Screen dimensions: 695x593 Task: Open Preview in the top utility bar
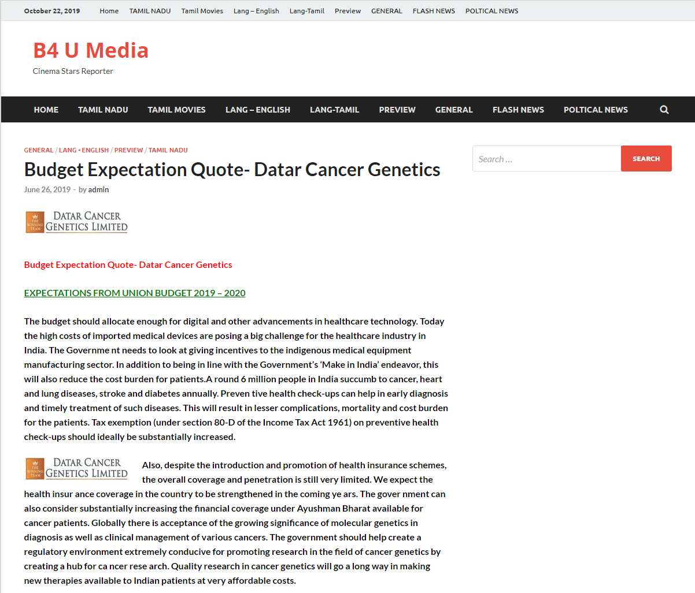347,11
